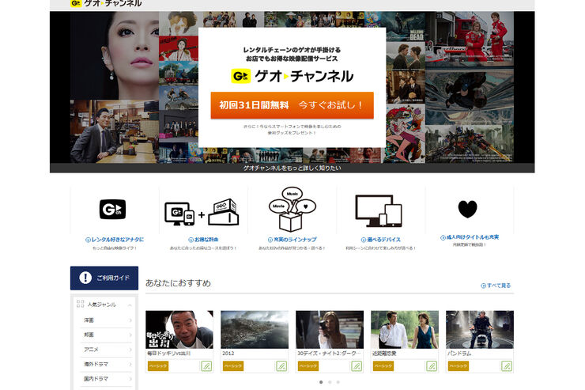Expand the 洋画 genre chevron
585x390 pixels.
130,320
